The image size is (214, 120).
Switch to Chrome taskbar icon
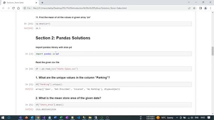(x=38, y=118)
